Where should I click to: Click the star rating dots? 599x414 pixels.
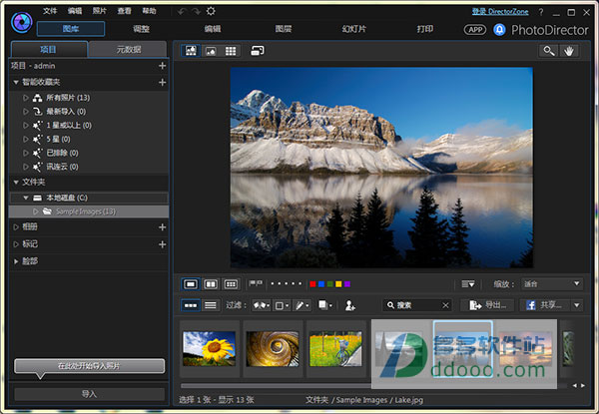(x=287, y=283)
